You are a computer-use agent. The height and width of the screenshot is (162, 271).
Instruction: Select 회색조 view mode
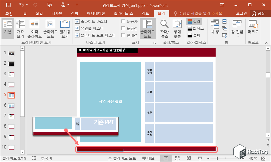[x=196, y=28]
